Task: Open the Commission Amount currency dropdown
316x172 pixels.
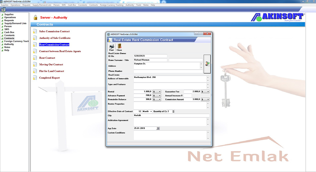Action: click(205, 100)
